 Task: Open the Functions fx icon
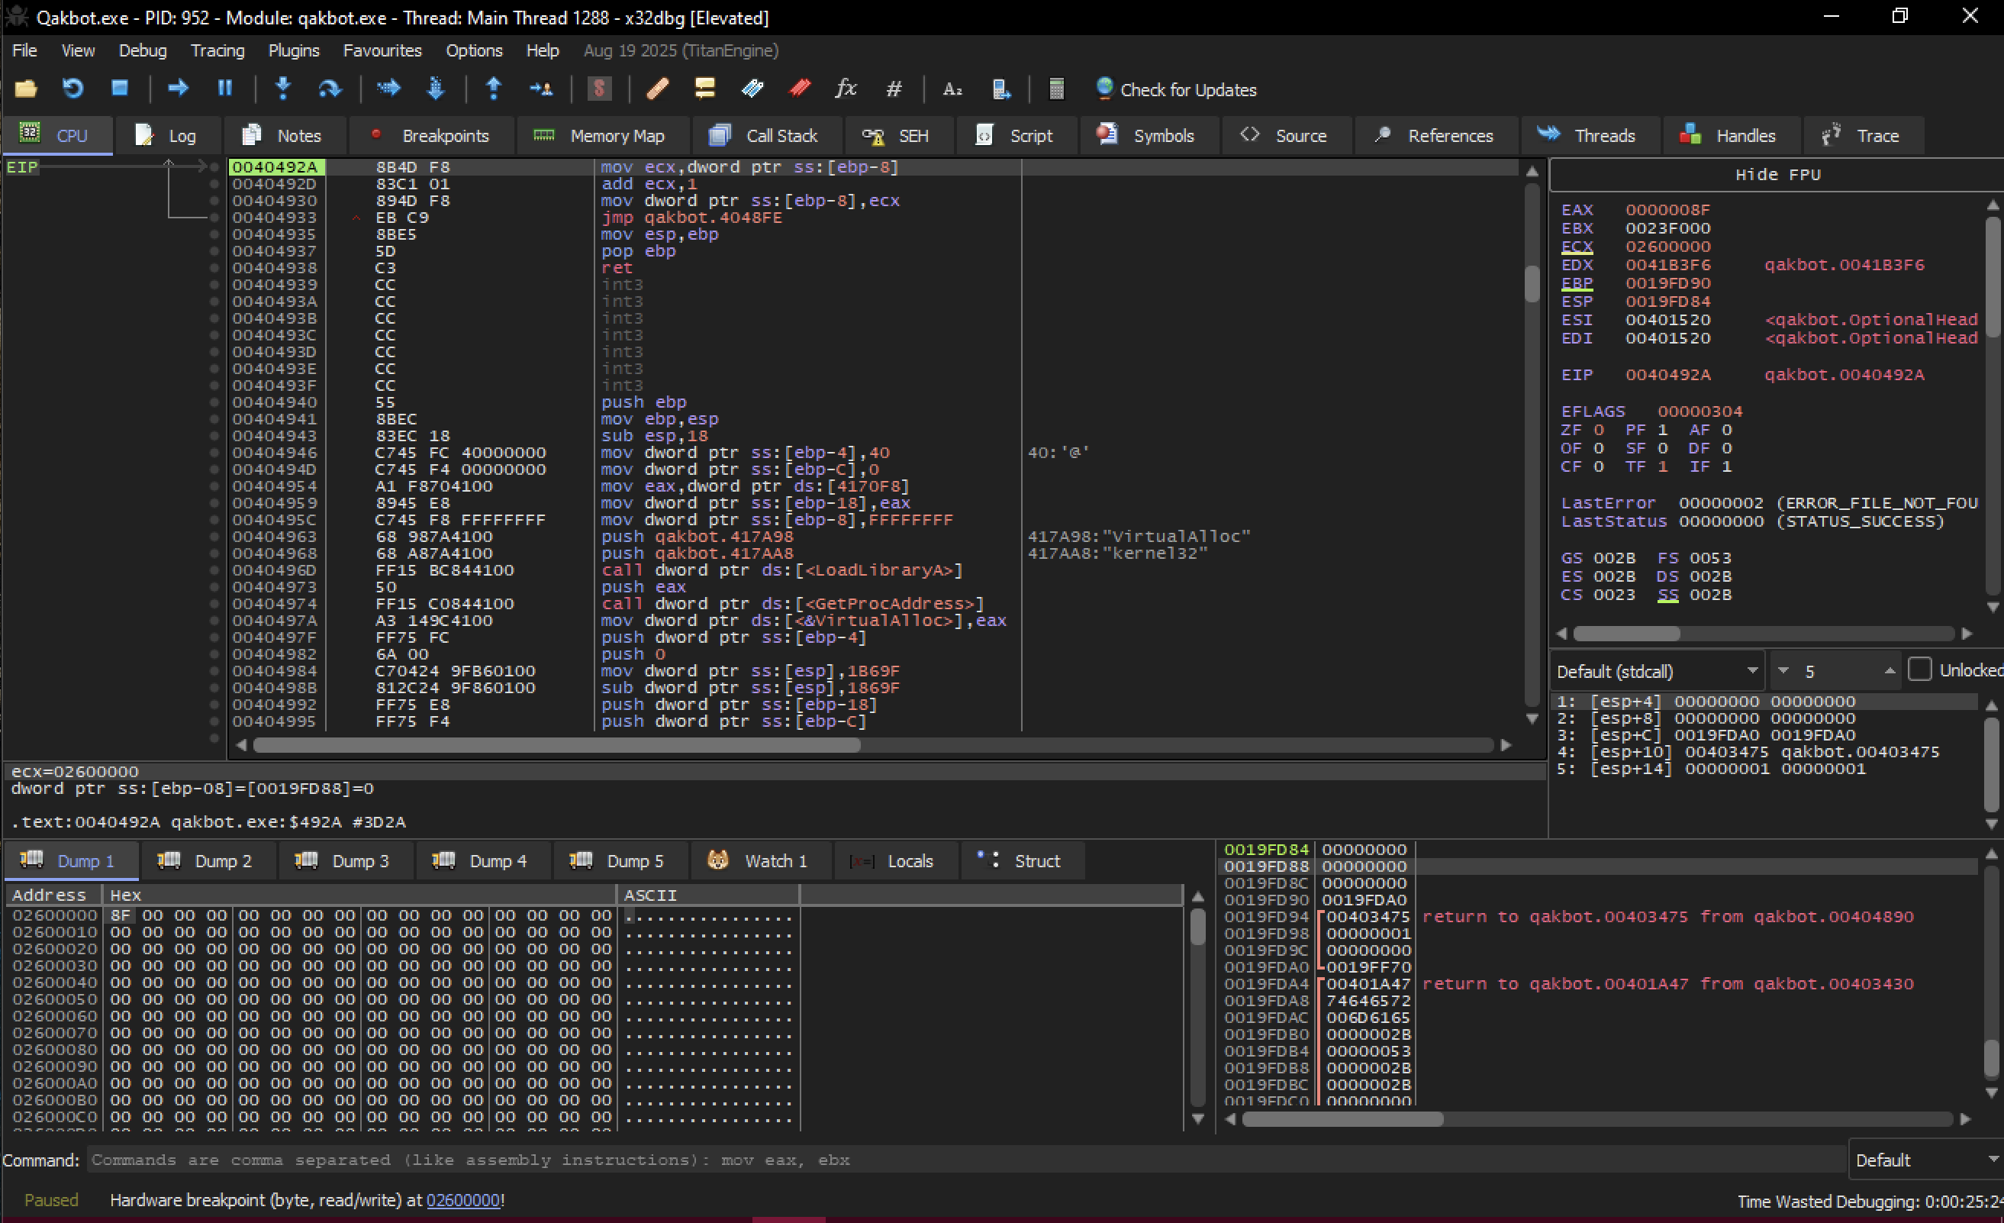[846, 89]
